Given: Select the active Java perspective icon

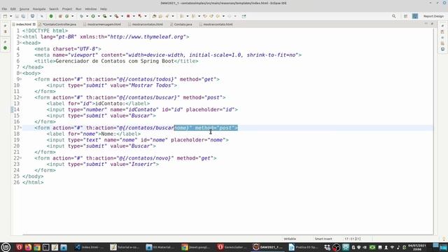Looking at the screenshot, I should pos(415,16).
